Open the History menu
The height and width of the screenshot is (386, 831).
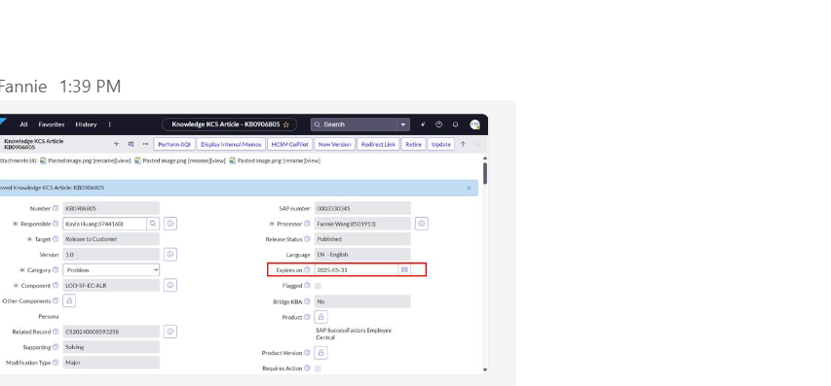(x=86, y=124)
